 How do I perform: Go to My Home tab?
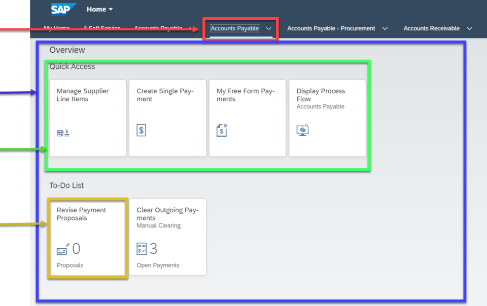[x=56, y=28]
